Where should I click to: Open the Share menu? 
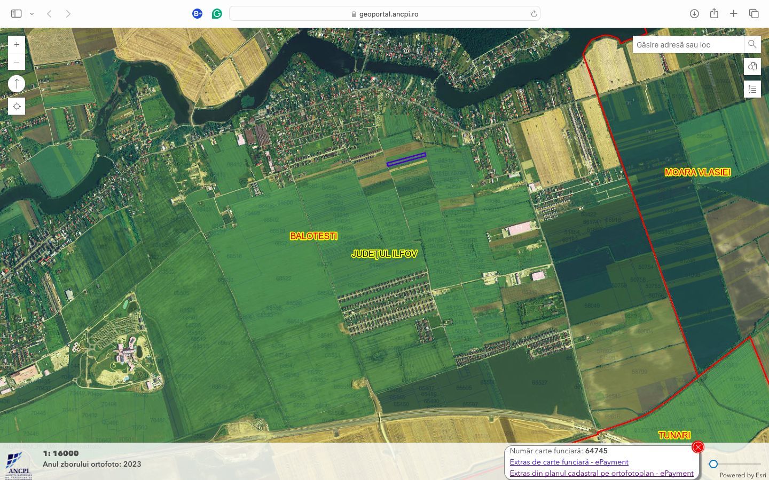click(714, 14)
